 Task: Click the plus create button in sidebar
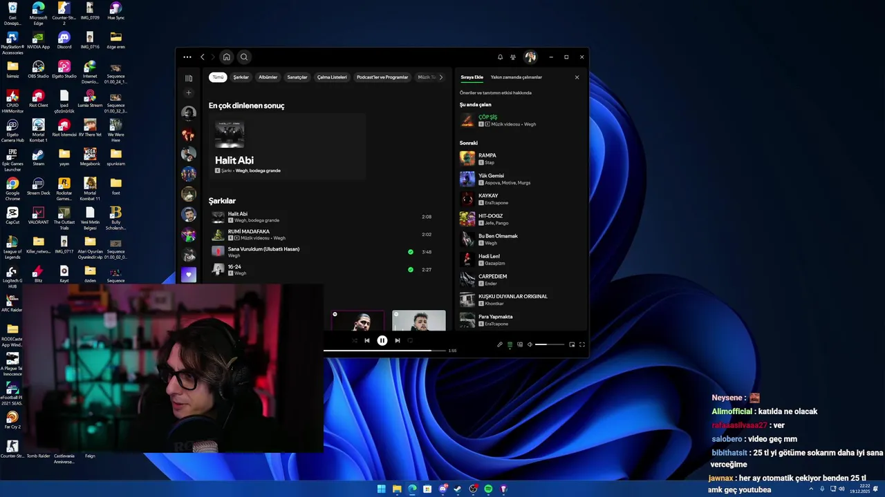coord(189,92)
